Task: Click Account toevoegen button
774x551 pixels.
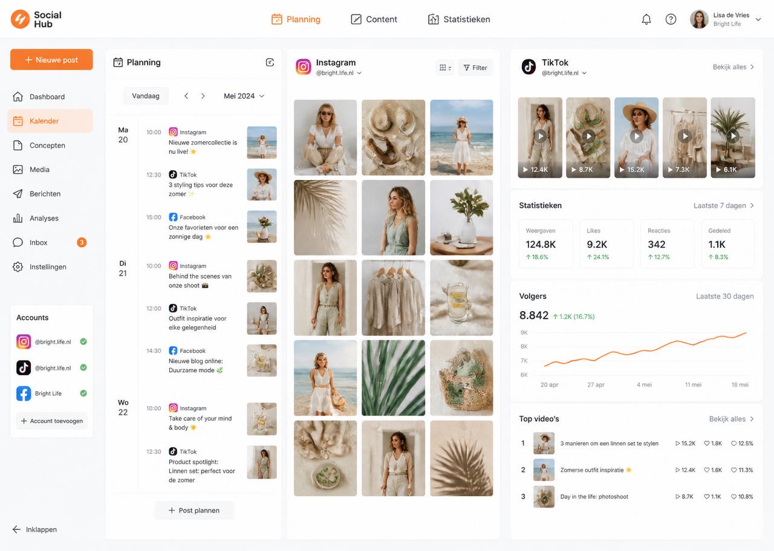Action: click(51, 421)
